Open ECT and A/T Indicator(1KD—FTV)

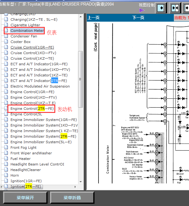click(40, 70)
